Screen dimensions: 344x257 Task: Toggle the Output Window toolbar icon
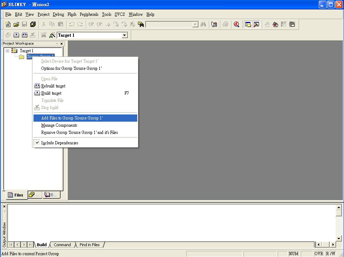(x=256, y=24)
